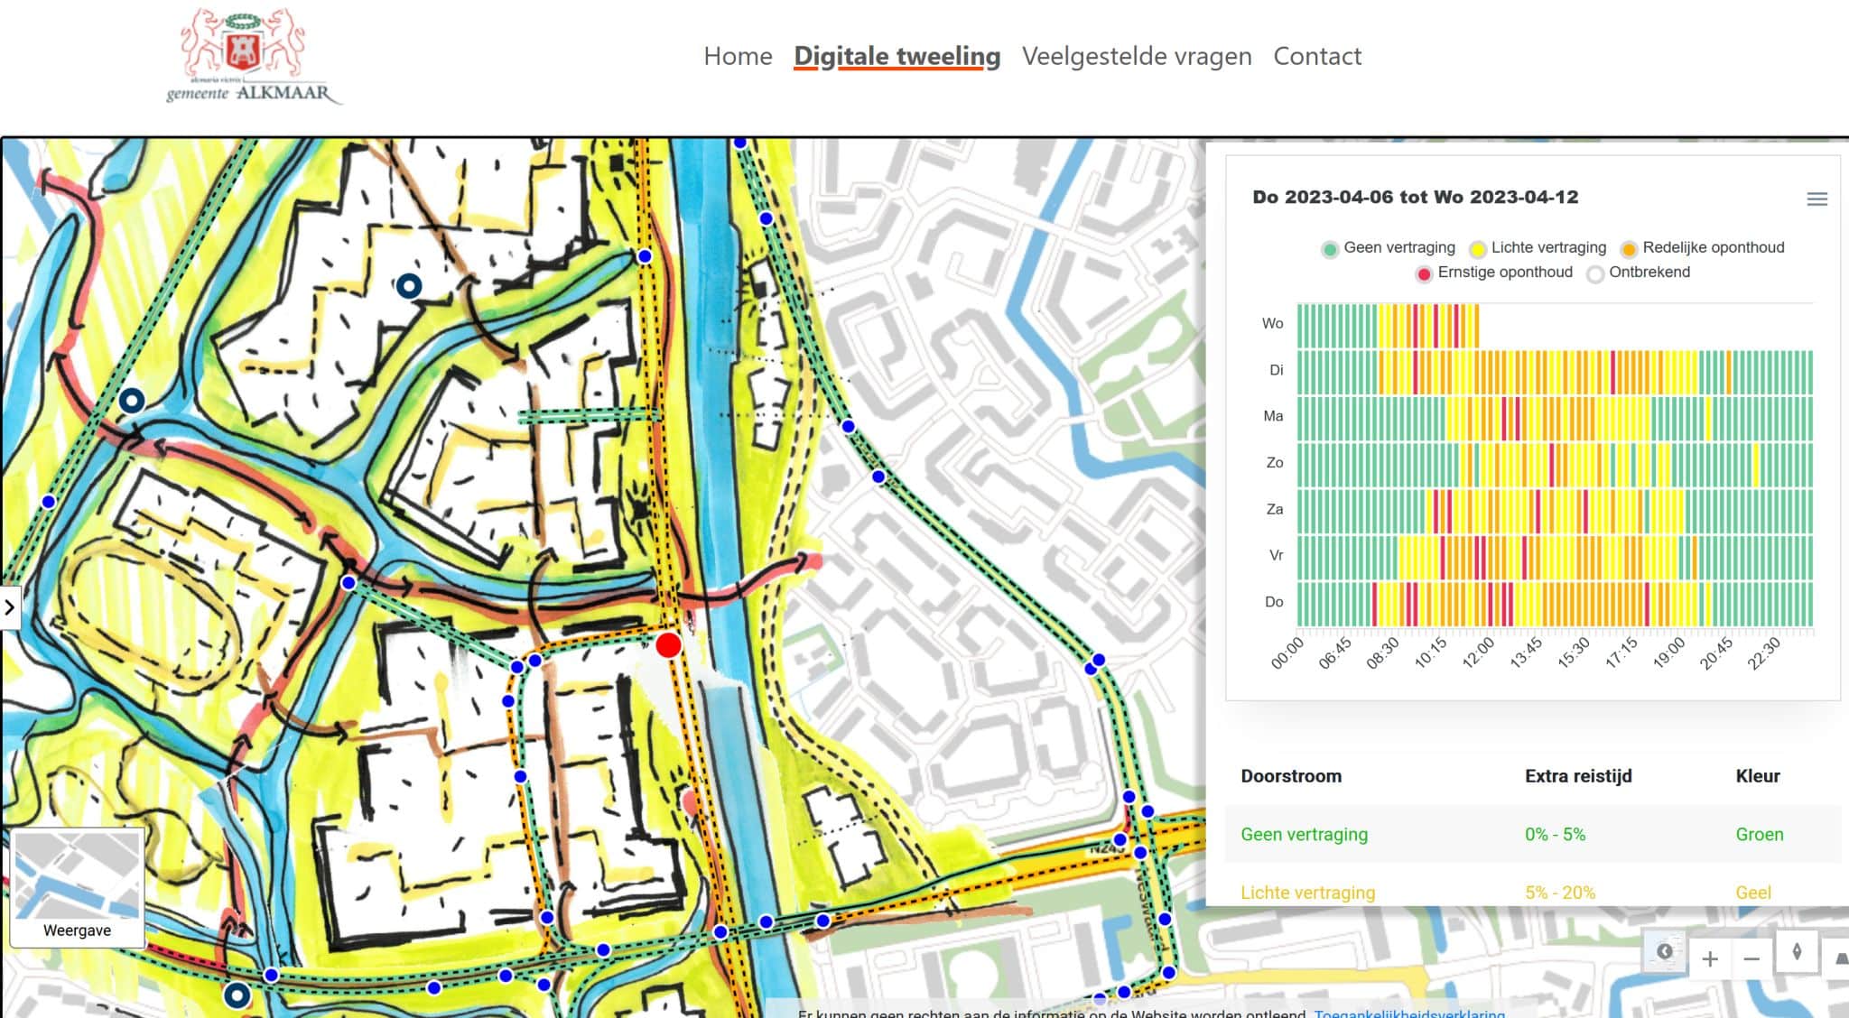Image resolution: width=1849 pixels, height=1018 pixels.
Task: Click the Geel table cell
Action: (x=1753, y=893)
